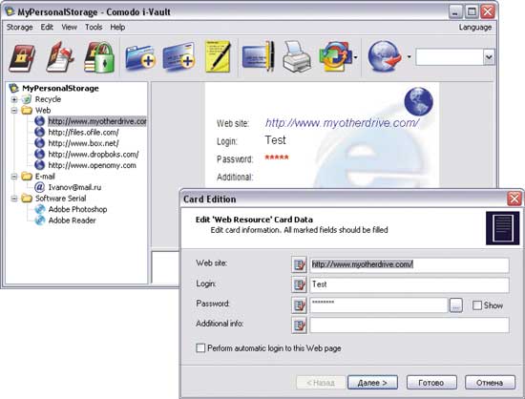The height and width of the screenshot is (399, 525).
Task: Select the E-mail folder in tree
Action: [x=45, y=177]
